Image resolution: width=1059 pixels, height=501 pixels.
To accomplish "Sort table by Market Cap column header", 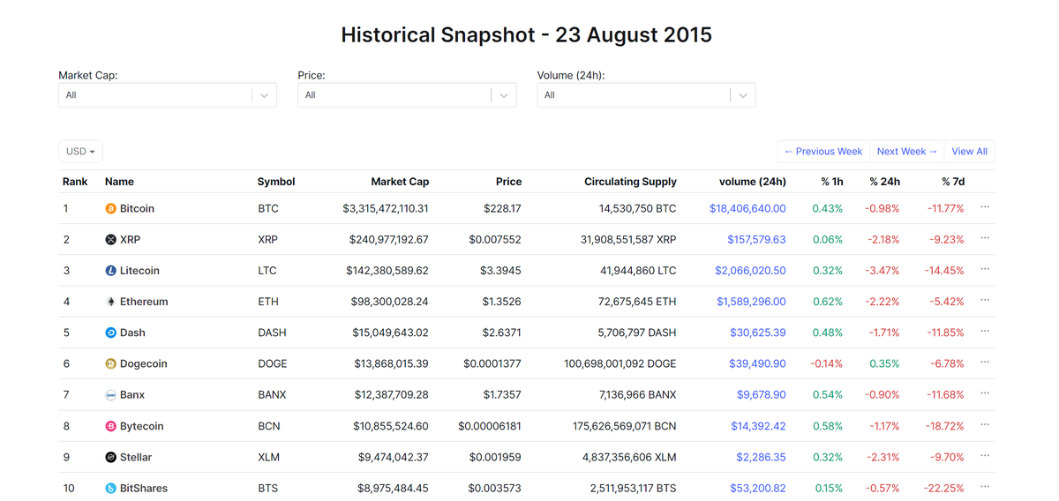I will pos(400,182).
